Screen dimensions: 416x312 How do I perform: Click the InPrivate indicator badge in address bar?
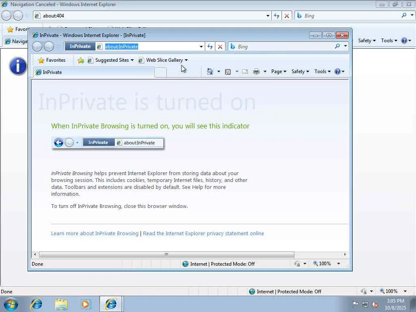pyautogui.click(x=80, y=46)
